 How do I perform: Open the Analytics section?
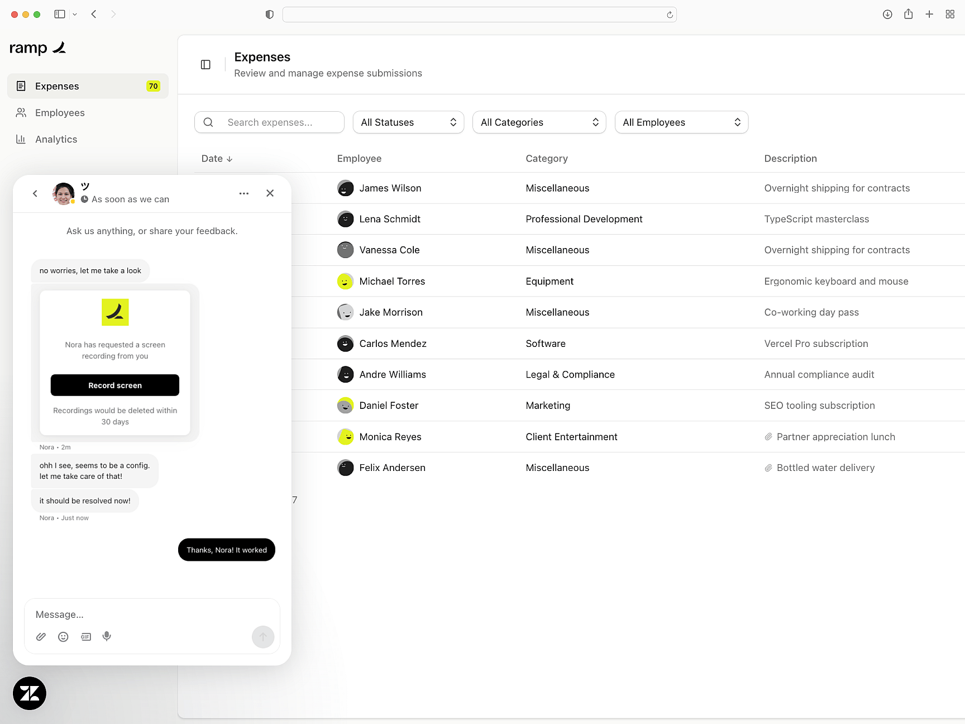click(x=56, y=139)
